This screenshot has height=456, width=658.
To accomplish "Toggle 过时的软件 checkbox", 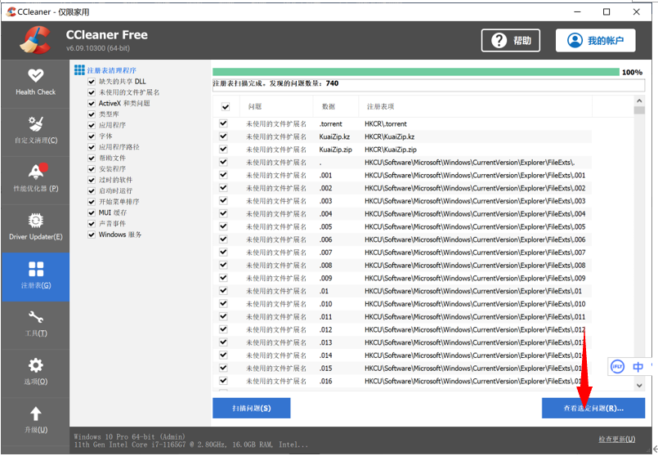I will (92, 180).
